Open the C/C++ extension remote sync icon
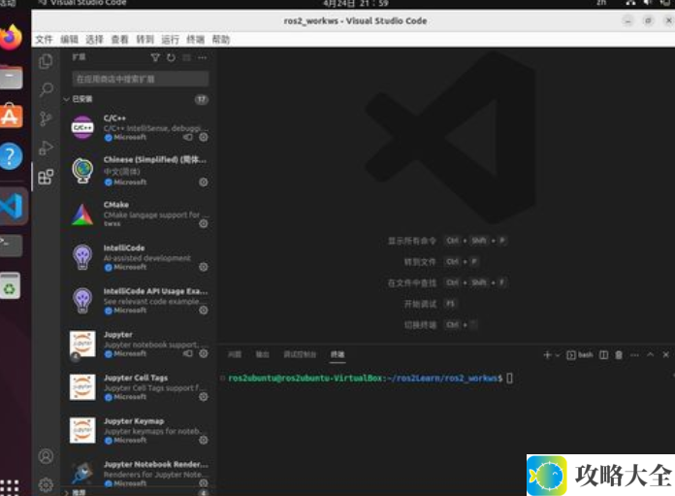The image size is (675, 496). pyautogui.click(x=188, y=137)
